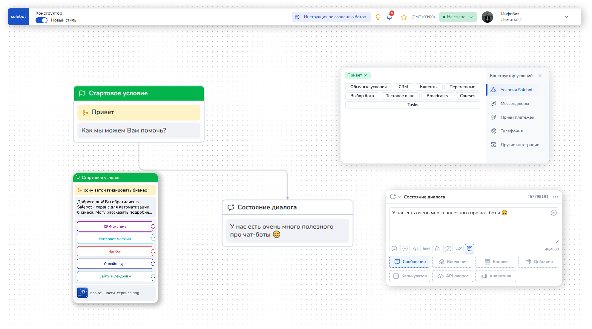Click the html formatting icon
Image resolution: width=592 pixels, height=329 pixels.
(x=427, y=249)
